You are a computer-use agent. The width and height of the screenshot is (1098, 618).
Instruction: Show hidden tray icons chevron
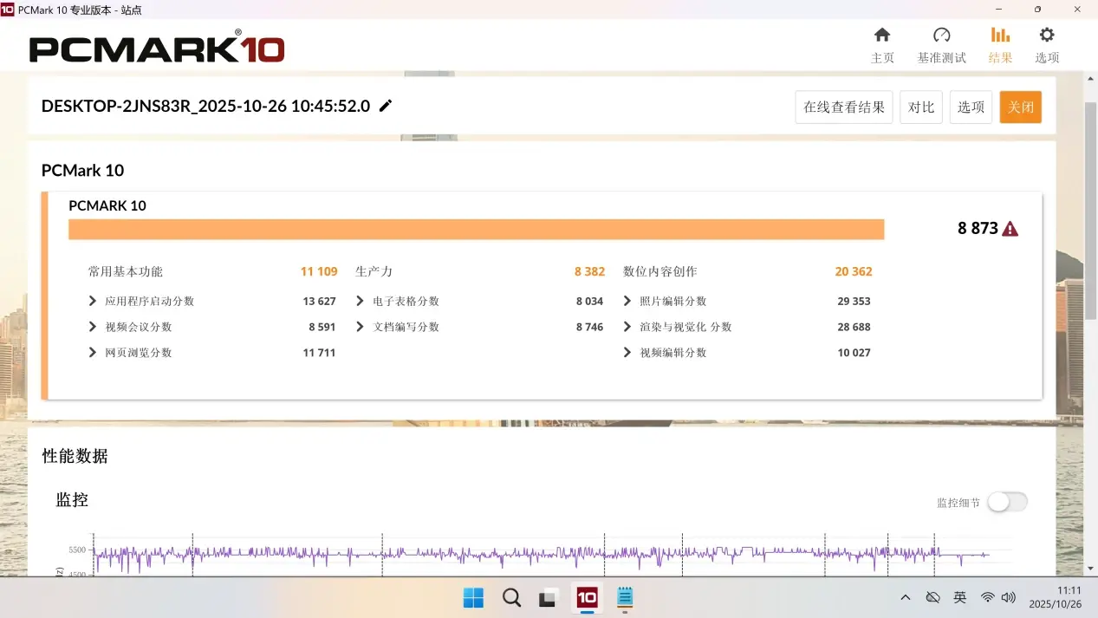tap(906, 597)
